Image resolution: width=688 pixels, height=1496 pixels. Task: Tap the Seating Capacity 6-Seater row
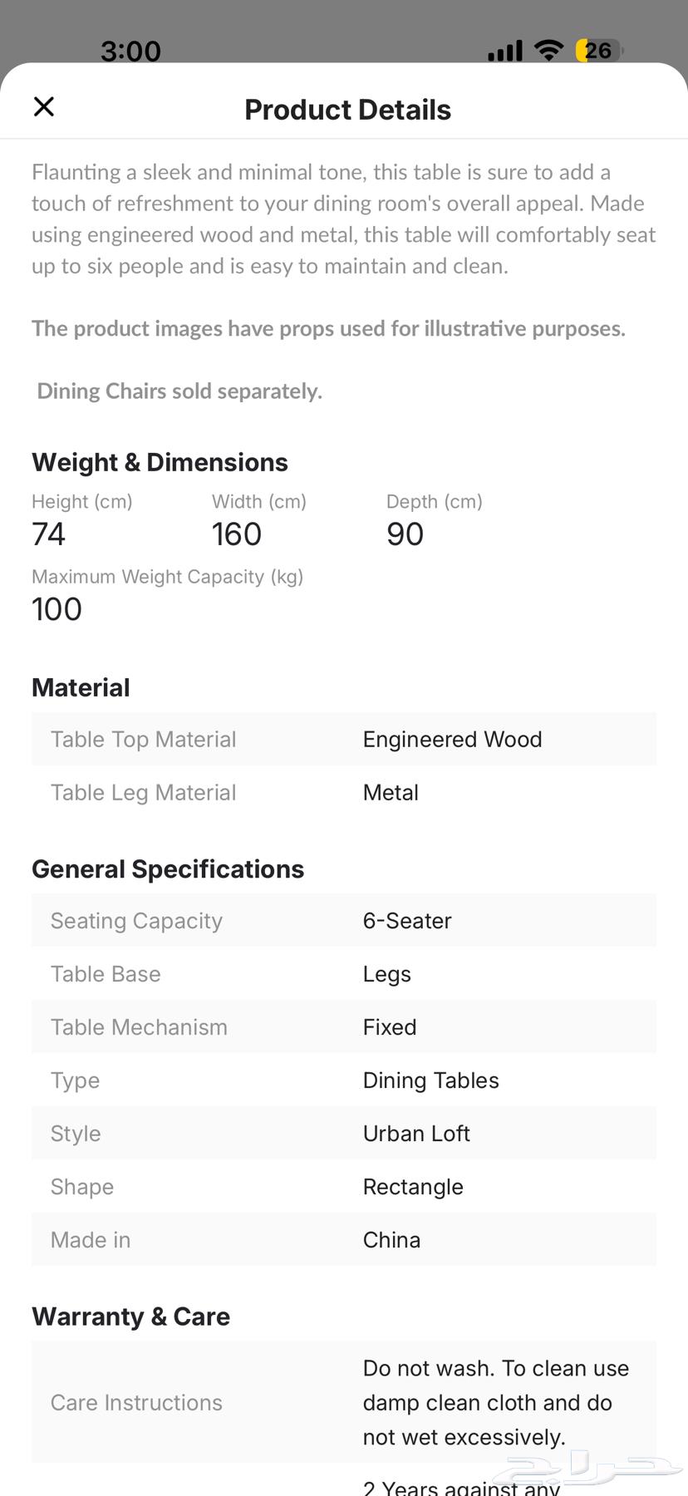pos(344,920)
